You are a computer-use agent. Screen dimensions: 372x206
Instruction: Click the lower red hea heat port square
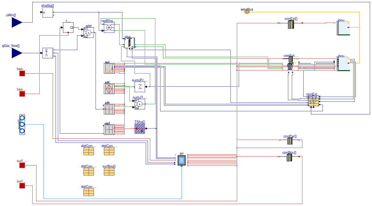coord(22,94)
